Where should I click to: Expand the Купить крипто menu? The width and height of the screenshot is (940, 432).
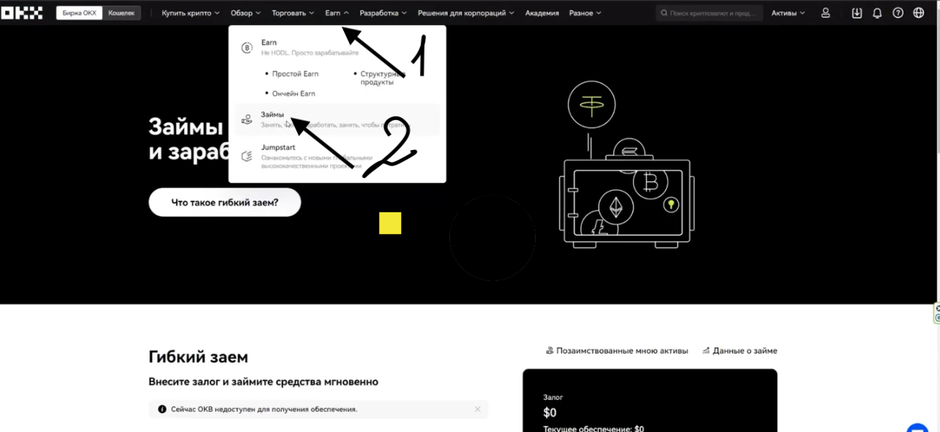click(x=190, y=13)
